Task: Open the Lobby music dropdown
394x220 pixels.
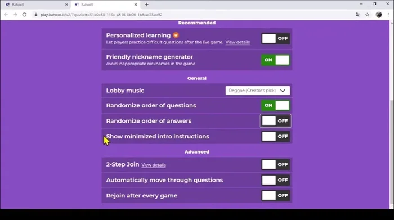Action: (x=258, y=91)
